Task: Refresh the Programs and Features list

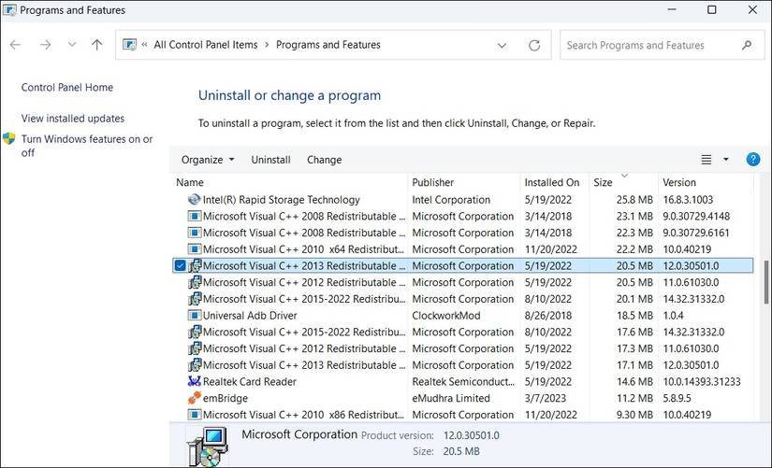Action: [x=534, y=45]
